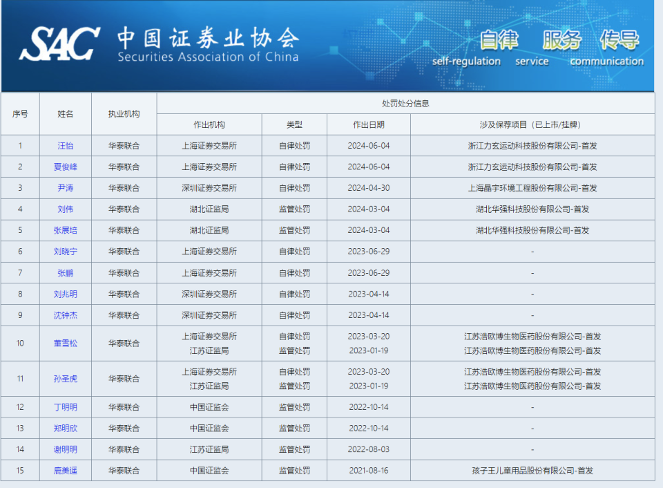The width and height of the screenshot is (663, 488).
Task: Click the SAC logo in the banner
Action: tap(59, 44)
